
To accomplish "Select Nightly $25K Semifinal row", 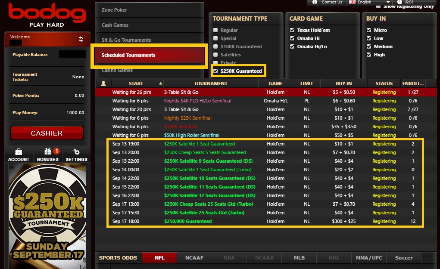I will (x=266, y=118).
